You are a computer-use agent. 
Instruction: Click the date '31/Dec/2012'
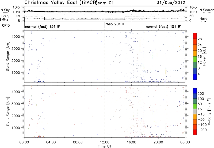[x=171, y=2]
